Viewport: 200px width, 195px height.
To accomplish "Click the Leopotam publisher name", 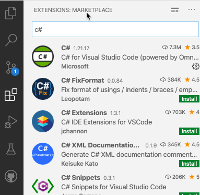I will tap(75, 99).
